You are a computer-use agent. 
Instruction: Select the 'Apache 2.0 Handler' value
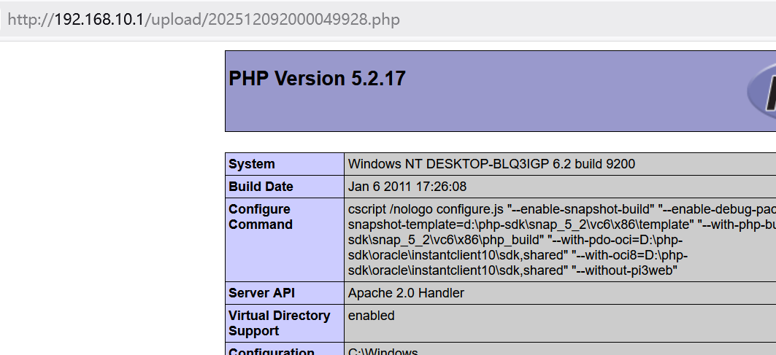click(x=406, y=293)
